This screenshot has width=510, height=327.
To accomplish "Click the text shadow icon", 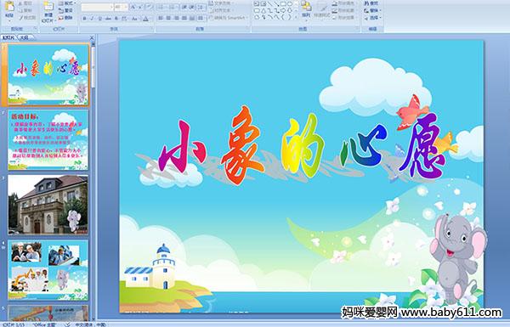I will point(116,19).
